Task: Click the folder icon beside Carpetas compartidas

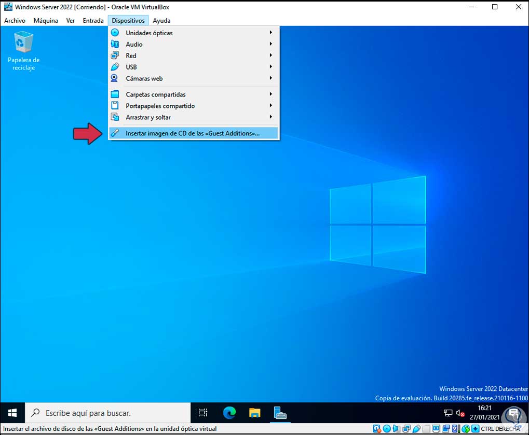Action: pyautogui.click(x=115, y=94)
